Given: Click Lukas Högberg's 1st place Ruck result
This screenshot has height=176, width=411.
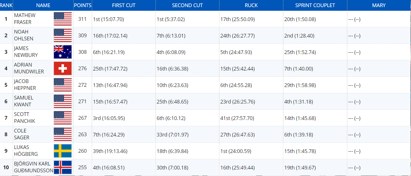Looking at the screenshot, I should click(x=236, y=151).
